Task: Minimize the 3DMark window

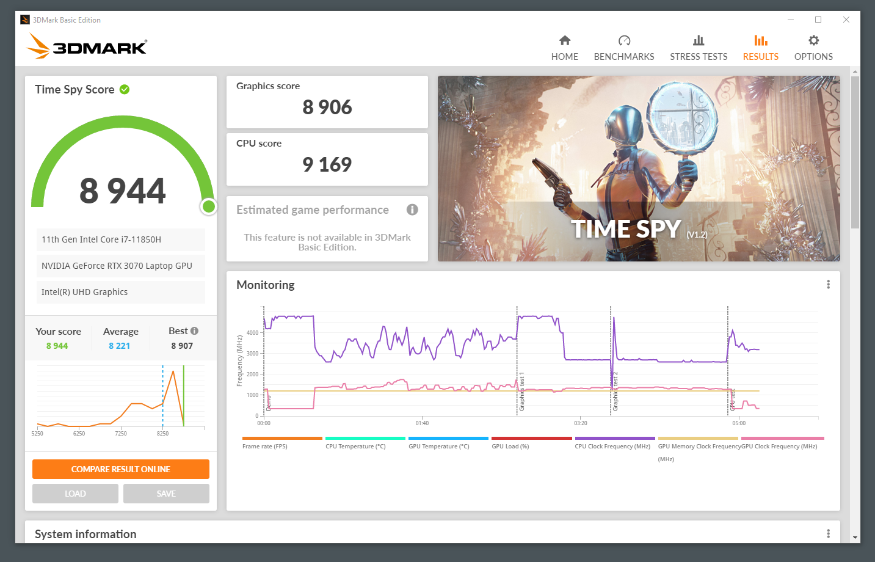Action: [x=791, y=20]
